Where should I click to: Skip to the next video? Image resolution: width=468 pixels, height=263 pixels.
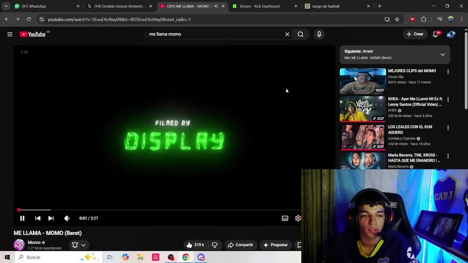(x=51, y=218)
